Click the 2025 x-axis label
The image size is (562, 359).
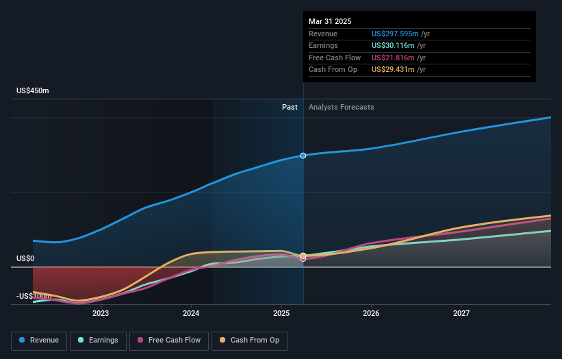pyautogui.click(x=281, y=314)
